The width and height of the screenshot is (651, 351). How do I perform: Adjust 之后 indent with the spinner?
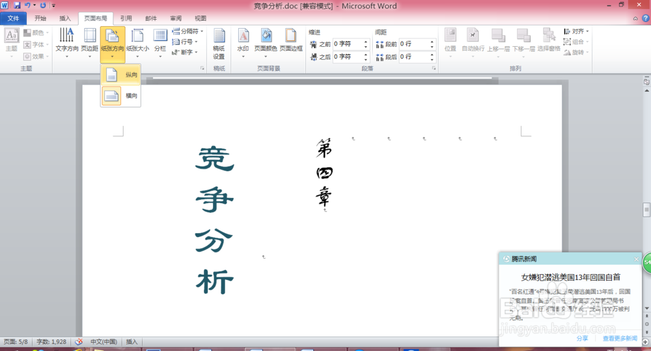366,57
